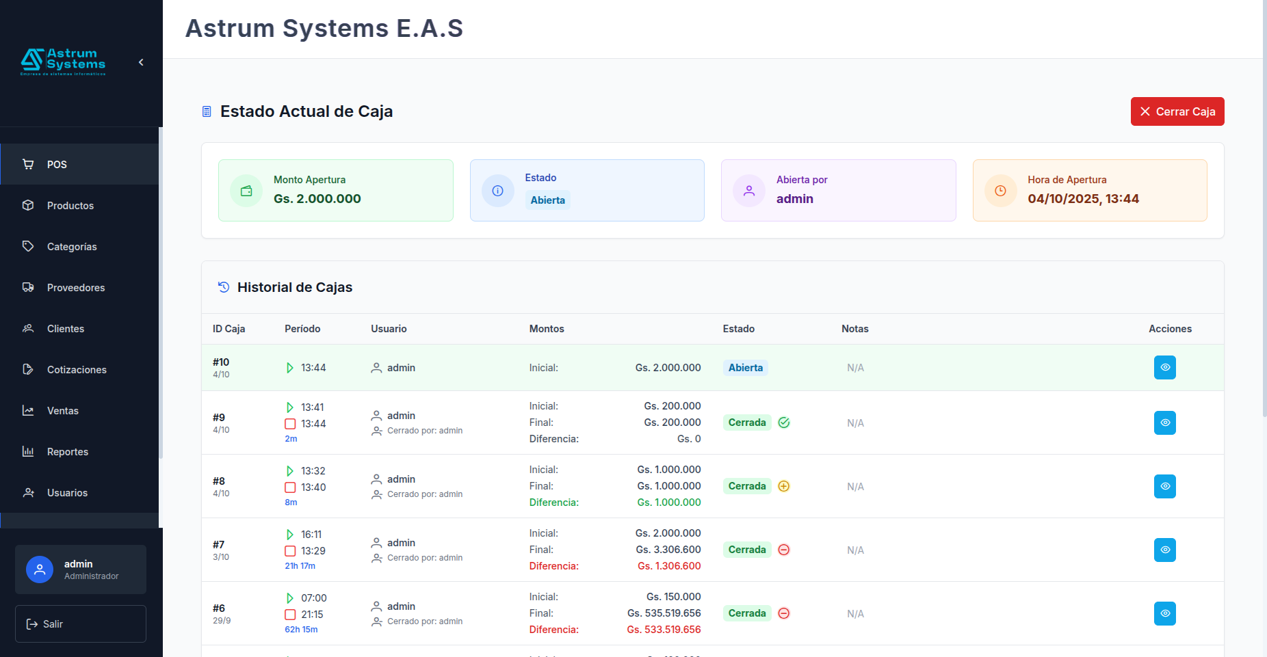Click the surplus plus icon for caja #8
The image size is (1267, 657).
click(x=784, y=486)
